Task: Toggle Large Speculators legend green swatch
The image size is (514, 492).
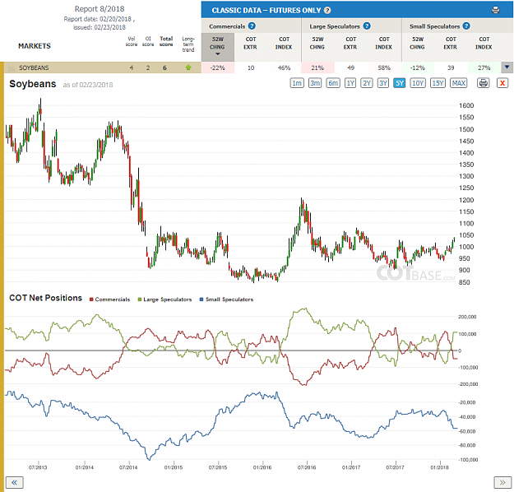Action: pyautogui.click(x=140, y=299)
